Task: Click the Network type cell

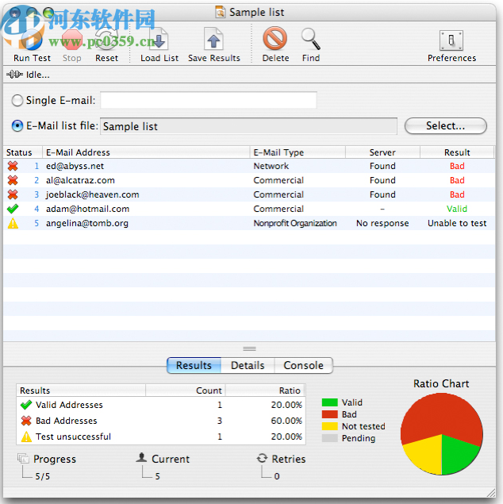Action: click(271, 166)
